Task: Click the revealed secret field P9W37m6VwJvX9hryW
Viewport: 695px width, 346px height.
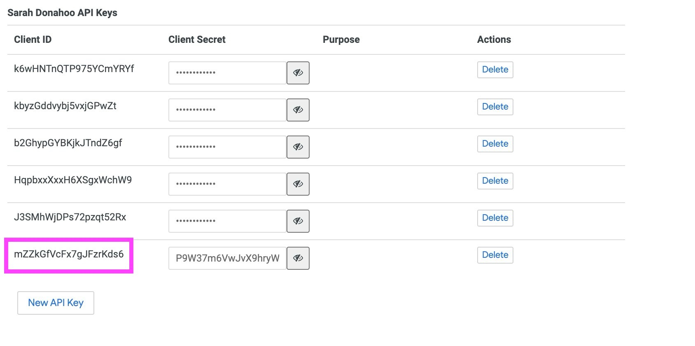Action: [x=227, y=258]
